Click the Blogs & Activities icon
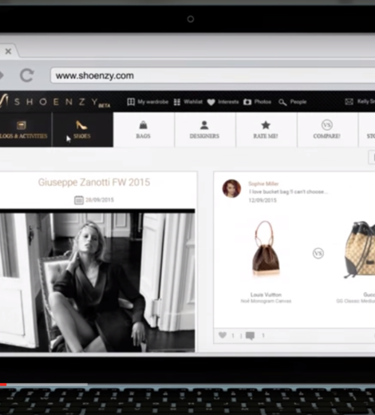 (x=22, y=125)
